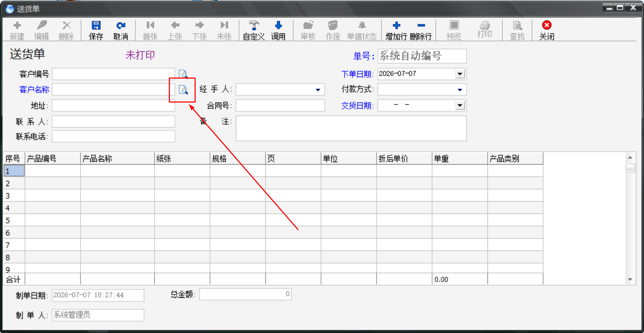Add a row with 增加行
Screen dimensions: 644x333
(396, 30)
